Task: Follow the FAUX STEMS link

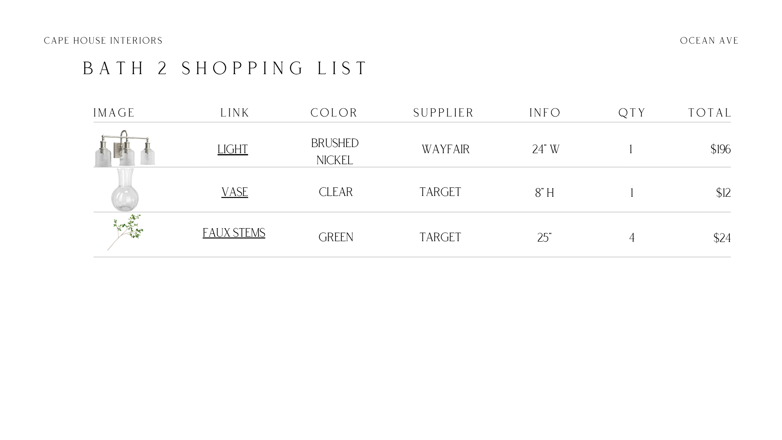Action: [x=234, y=233]
